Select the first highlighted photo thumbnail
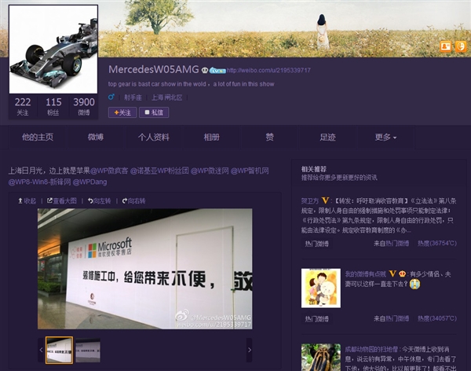Image resolution: width=471 pixels, height=371 pixels. (x=59, y=350)
